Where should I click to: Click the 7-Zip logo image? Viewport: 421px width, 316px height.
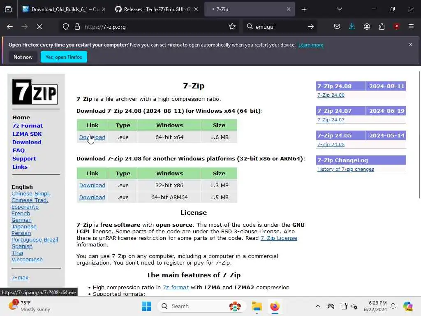tap(35, 92)
